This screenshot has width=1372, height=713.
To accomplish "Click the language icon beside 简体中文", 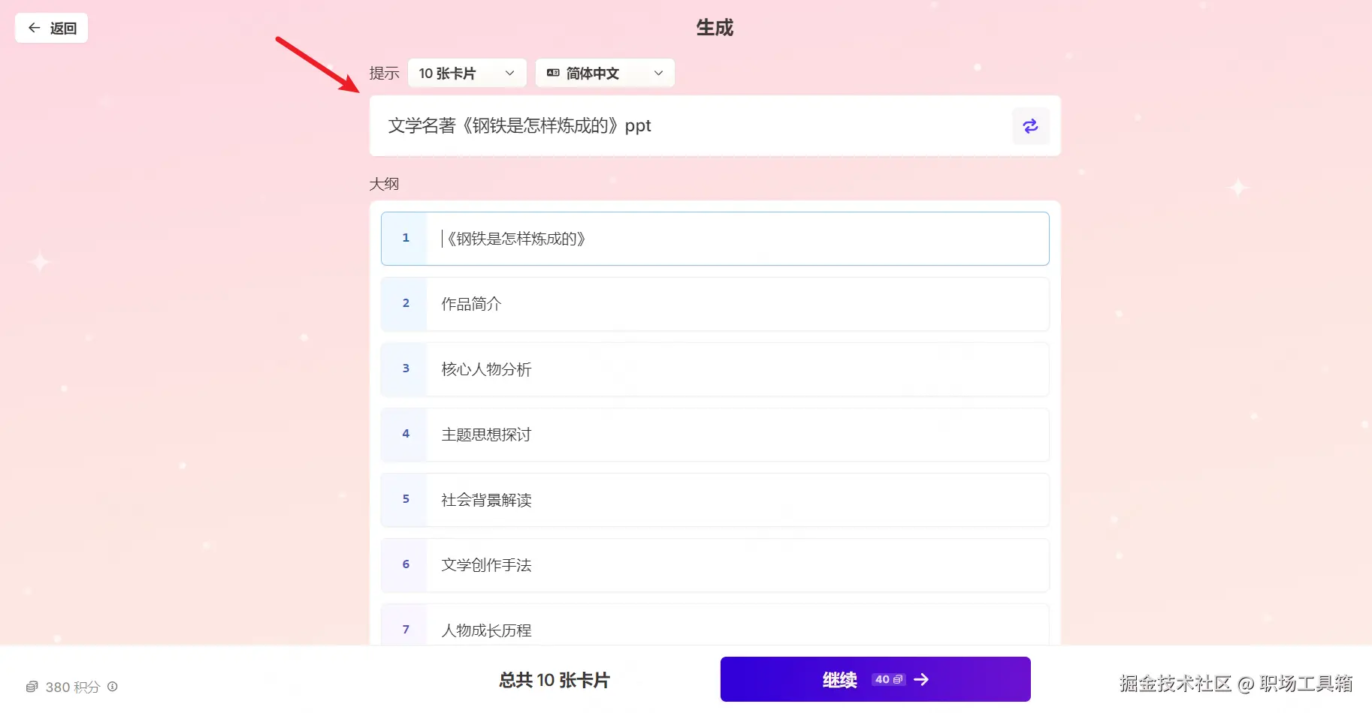I will [x=554, y=73].
